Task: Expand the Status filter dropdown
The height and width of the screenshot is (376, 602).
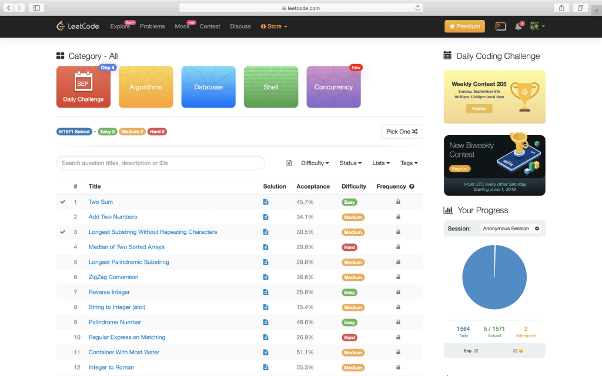Action: pyautogui.click(x=350, y=163)
